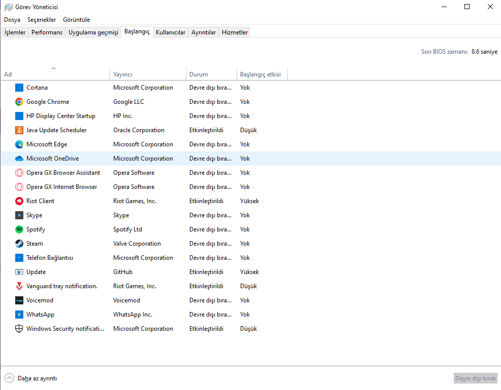Click the Cortana app icon

tap(19, 88)
